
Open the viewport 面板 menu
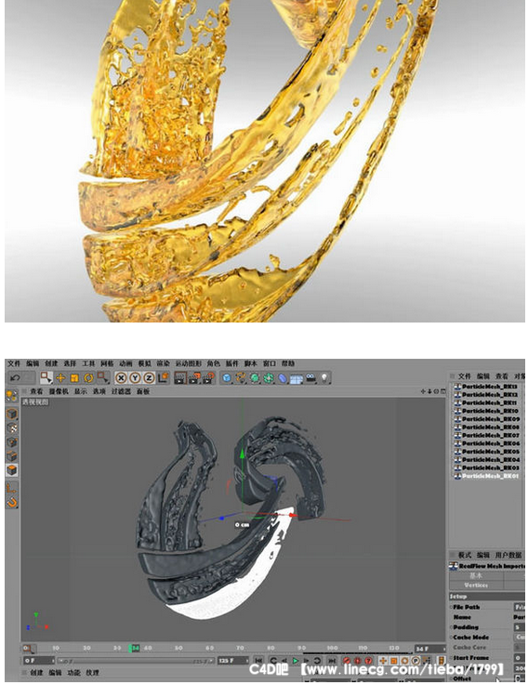pos(143,391)
